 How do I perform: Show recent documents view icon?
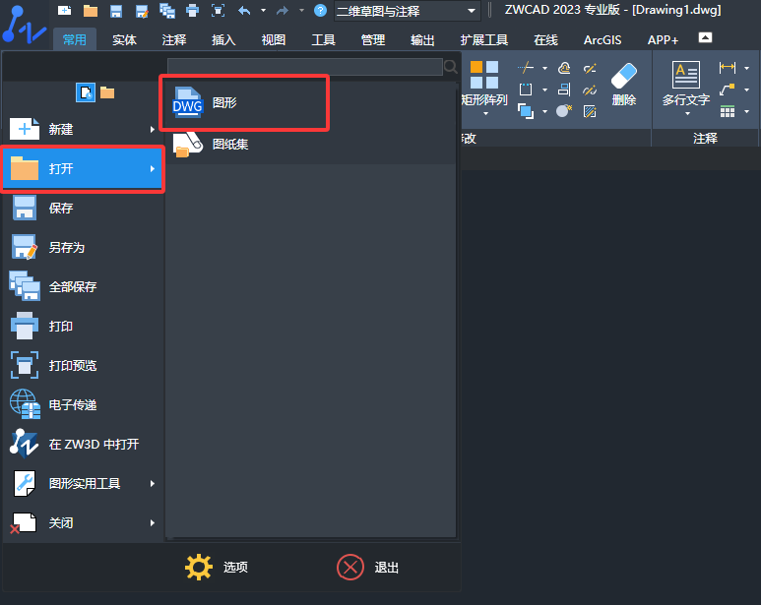tap(86, 92)
